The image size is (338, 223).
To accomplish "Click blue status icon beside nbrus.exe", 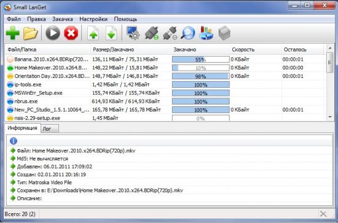I will coord(10,101).
